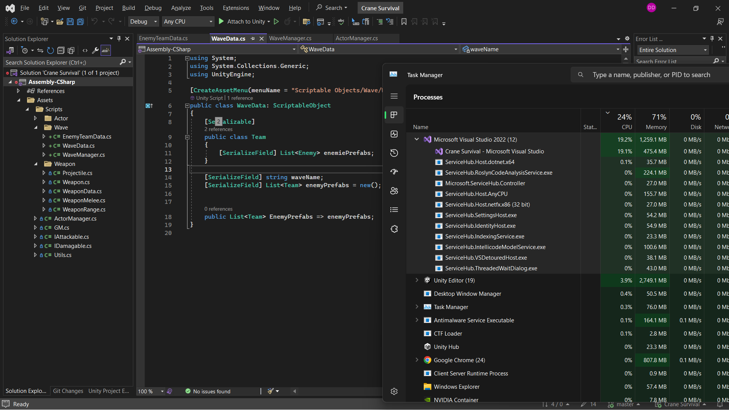
Task: Click Attach to Unity button
Action: (x=242, y=22)
